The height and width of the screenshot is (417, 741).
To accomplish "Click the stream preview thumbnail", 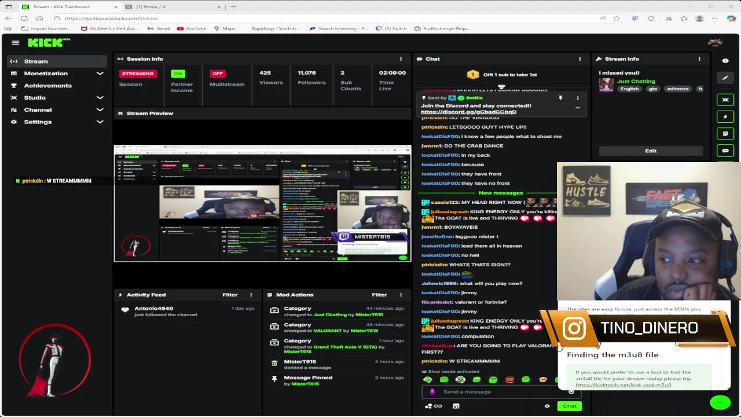I will 263,204.
